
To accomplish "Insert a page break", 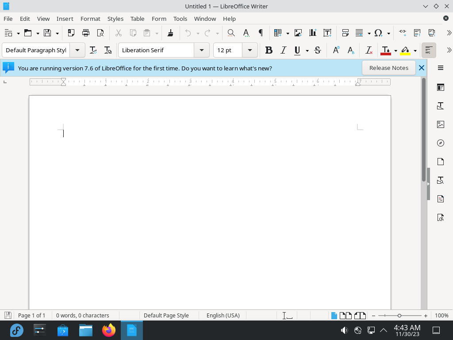I will pyautogui.click(x=345, y=33).
